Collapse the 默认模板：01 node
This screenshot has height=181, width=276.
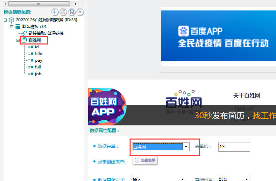11,27
